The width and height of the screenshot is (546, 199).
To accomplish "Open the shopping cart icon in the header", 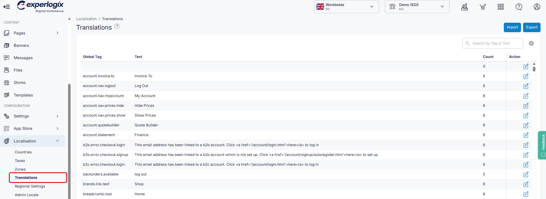I will [483, 7].
